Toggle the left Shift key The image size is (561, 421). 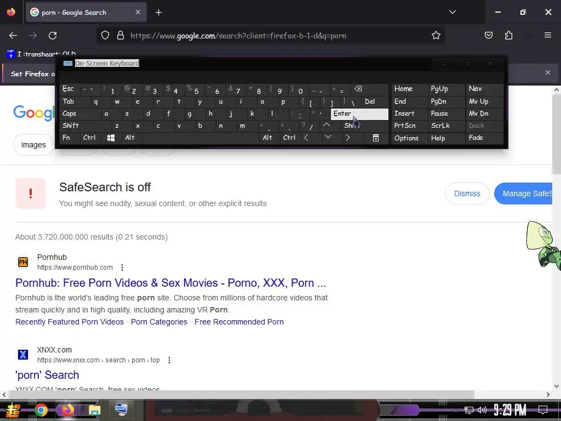85,126
